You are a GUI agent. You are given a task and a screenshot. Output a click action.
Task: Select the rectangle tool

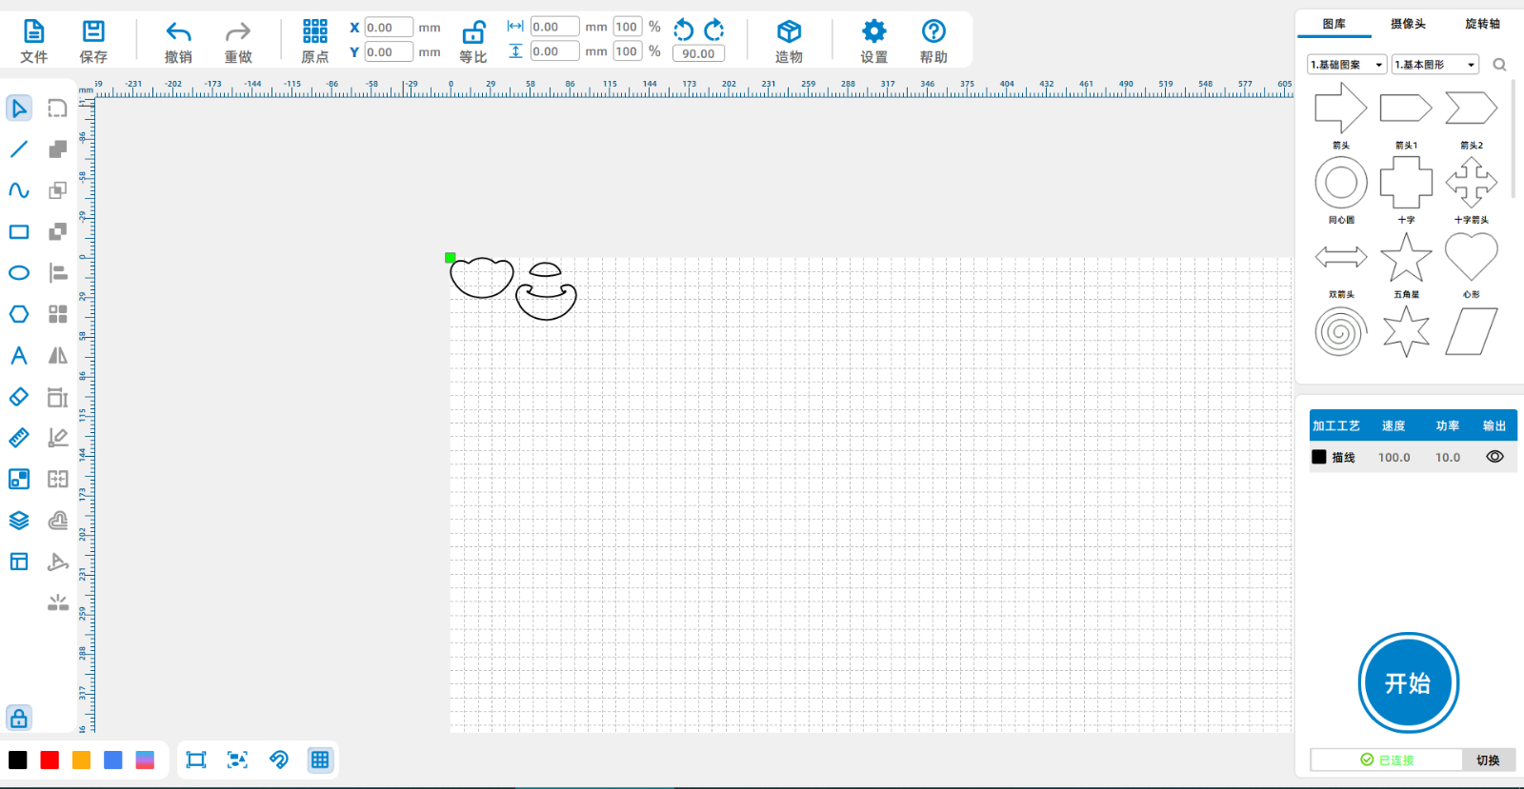point(19,231)
